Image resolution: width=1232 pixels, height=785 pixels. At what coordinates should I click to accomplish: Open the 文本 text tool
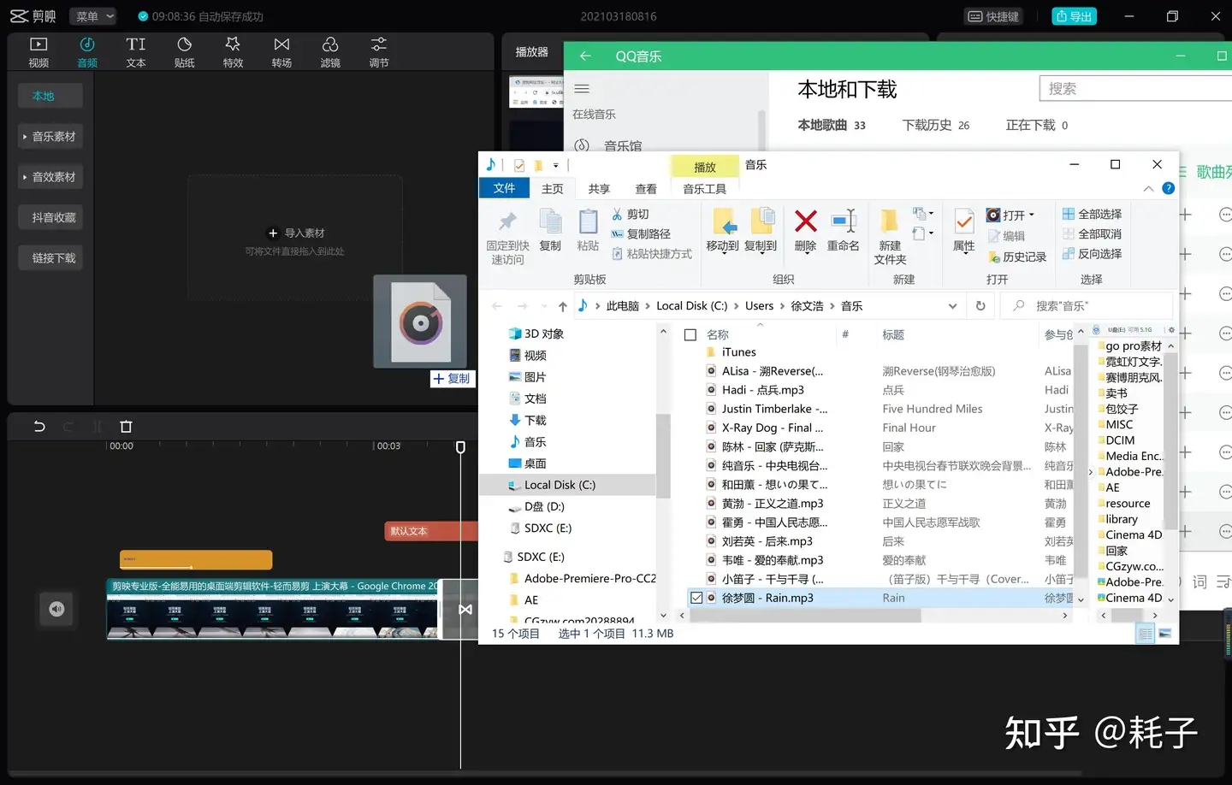coord(136,51)
